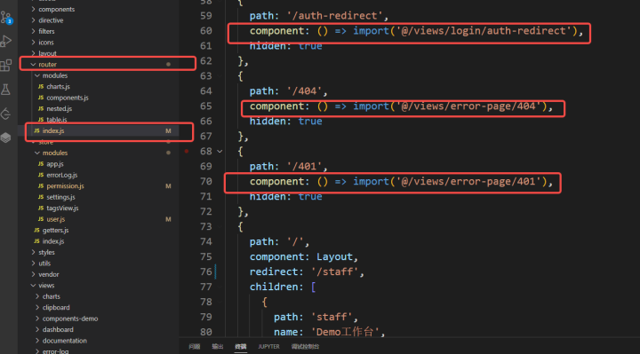Image resolution: width=640 pixels, height=354 pixels.
Task: Click line number 64 in the gutter
Action: [206, 90]
